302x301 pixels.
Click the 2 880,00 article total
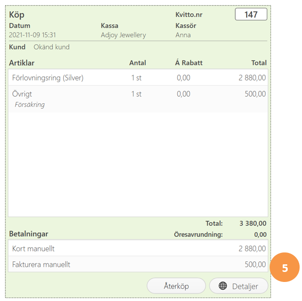tap(252, 78)
